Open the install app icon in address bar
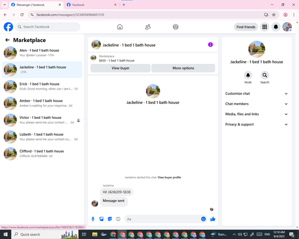The image size is (299, 239). coord(266,14)
